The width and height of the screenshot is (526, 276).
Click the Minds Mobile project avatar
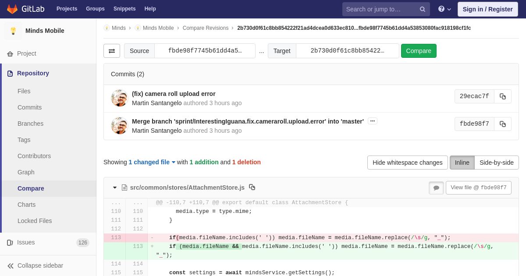pos(13,31)
